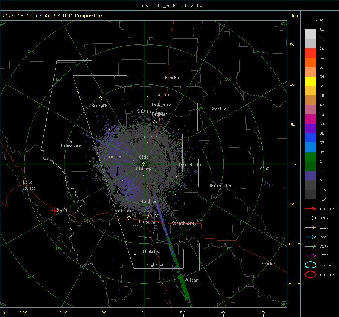Click the asterisk marker above Limestone
339x317 pixels.
point(71,142)
